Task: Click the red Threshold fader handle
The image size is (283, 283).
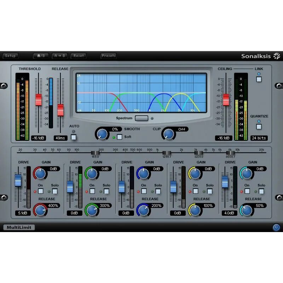Action: click(x=39, y=100)
